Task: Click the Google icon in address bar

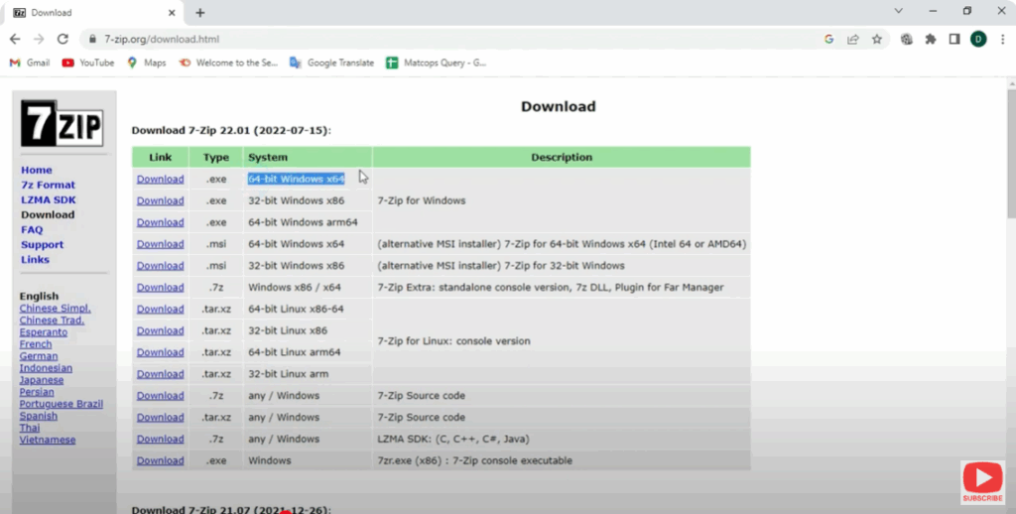Action: click(x=828, y=39)
